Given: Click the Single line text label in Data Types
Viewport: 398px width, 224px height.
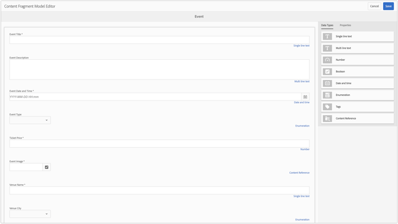Looking at the screenshot, I should pos(344,37).
